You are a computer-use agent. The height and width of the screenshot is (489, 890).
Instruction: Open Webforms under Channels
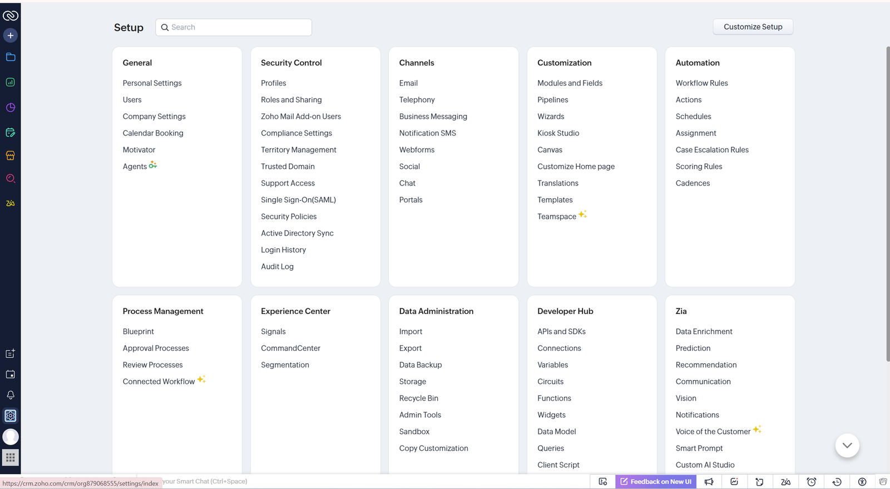(x=417, y=150)
